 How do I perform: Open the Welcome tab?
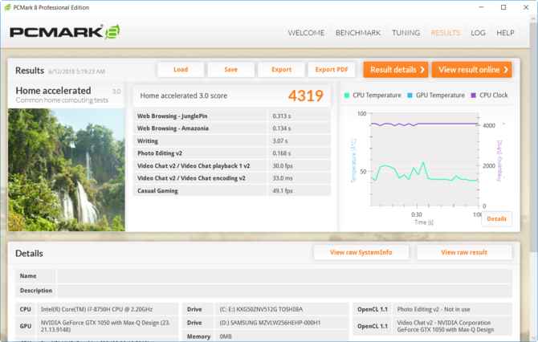click(306, 33)
